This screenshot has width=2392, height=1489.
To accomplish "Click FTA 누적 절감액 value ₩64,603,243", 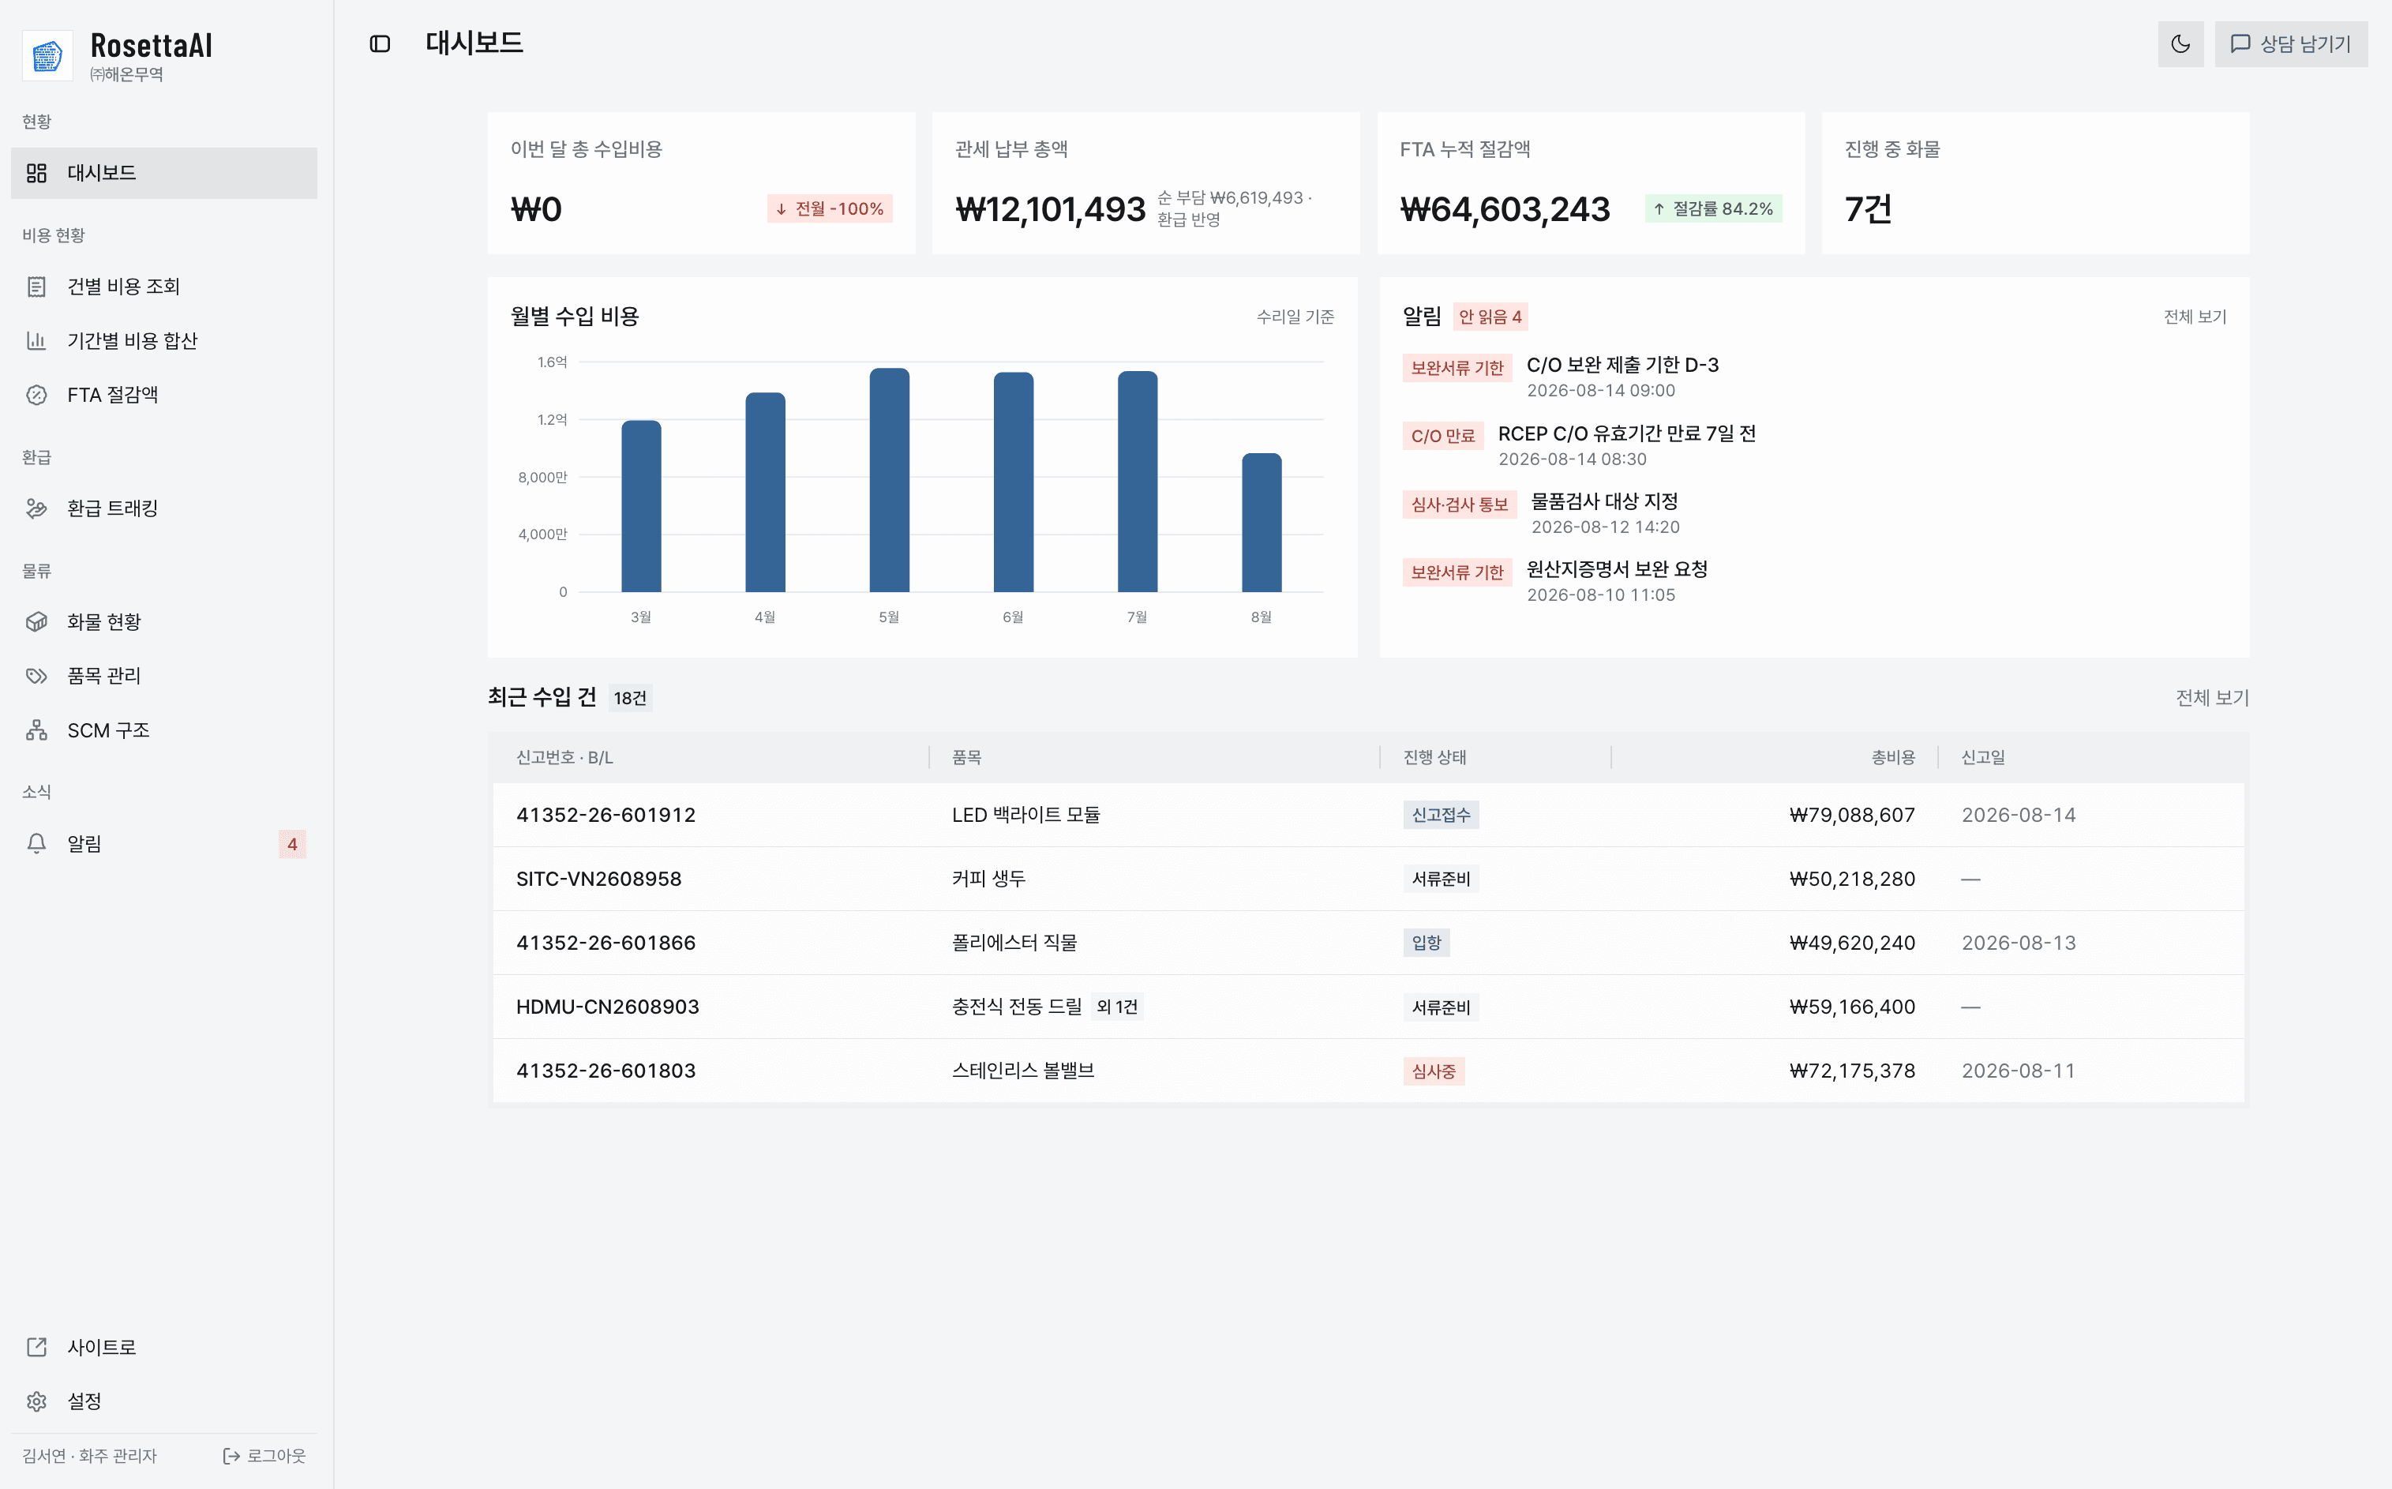I will (x=1505, y=208).
